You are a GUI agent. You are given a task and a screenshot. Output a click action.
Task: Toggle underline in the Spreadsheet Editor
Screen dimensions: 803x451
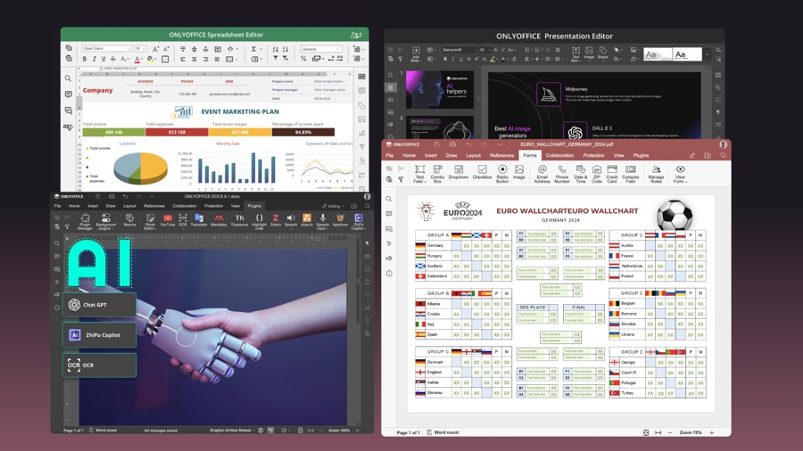103,60
